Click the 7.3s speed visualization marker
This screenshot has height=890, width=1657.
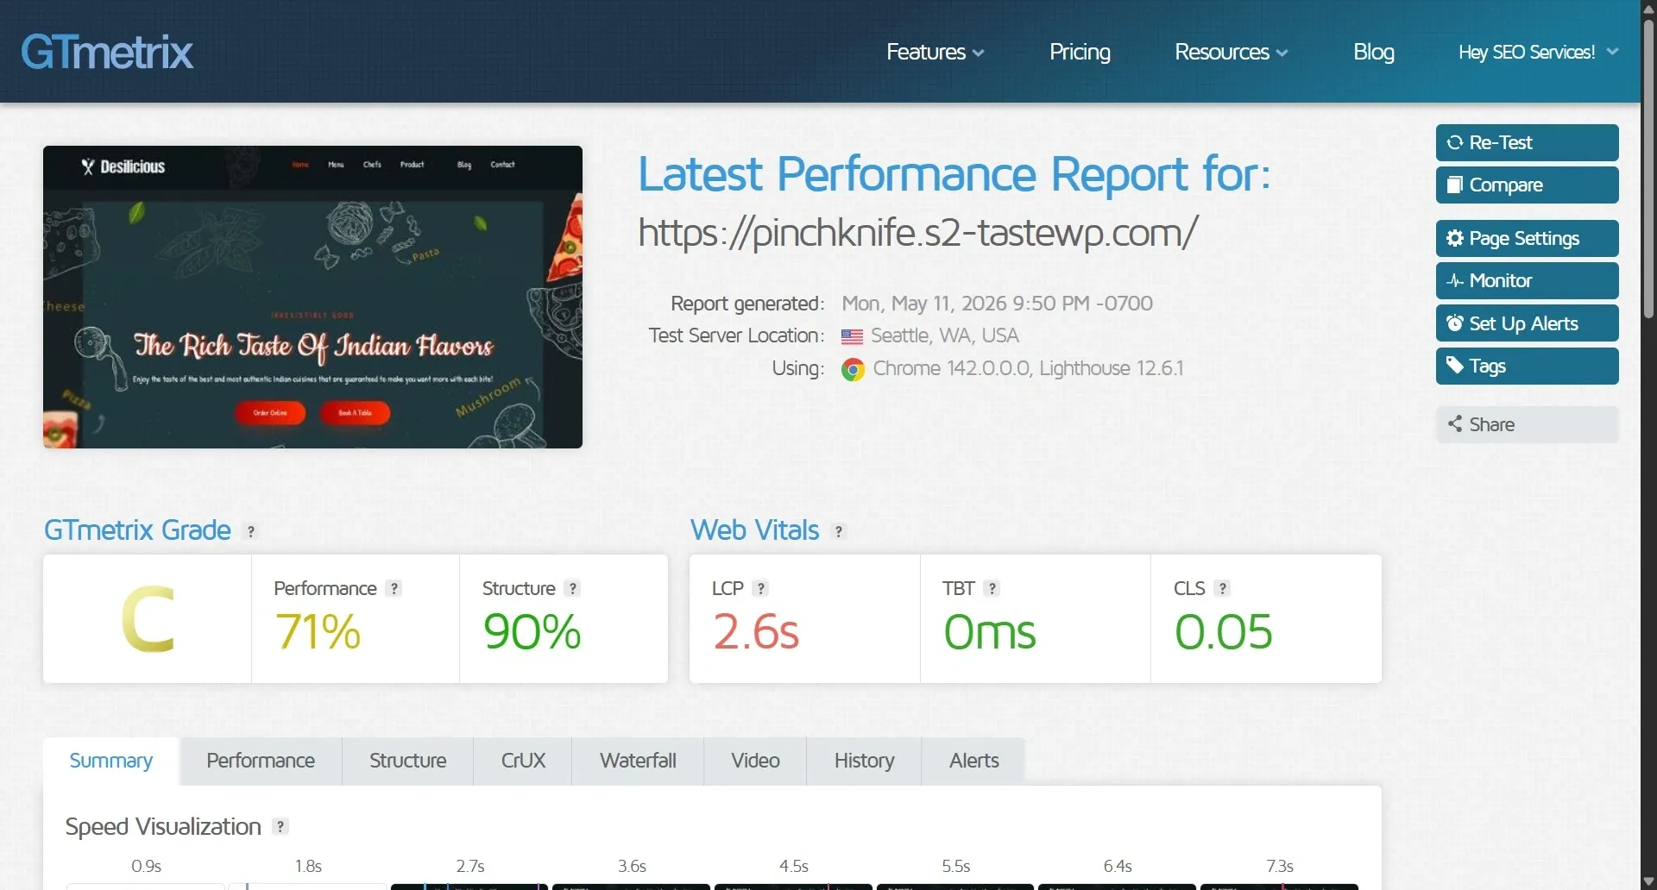click(x=1280, y=866)
